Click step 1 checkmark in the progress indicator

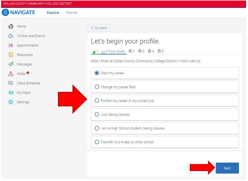[x=94, y=52]
